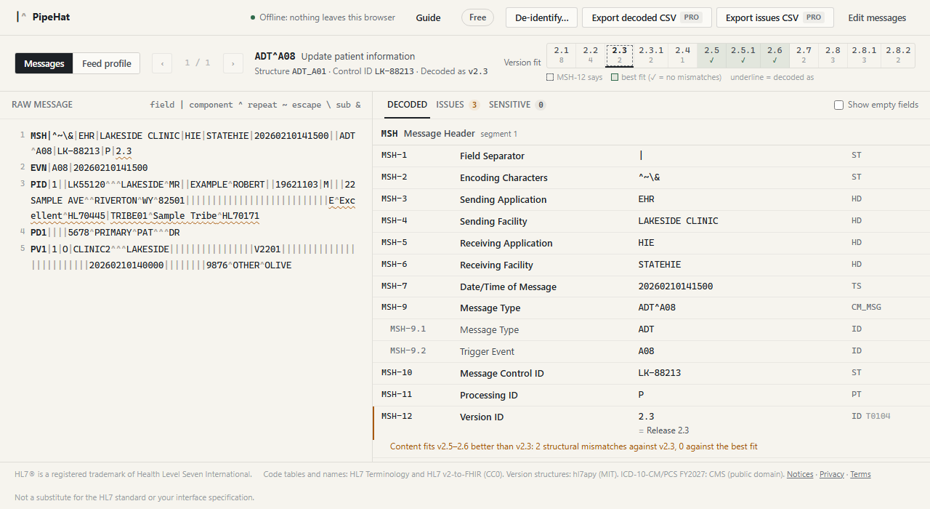This screenshot has height=509, width=930.
Task: Select version 2.7 in Version fit
Action: 804,55
